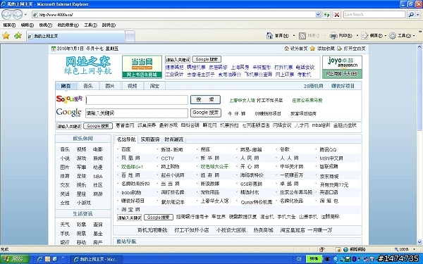
Task: Click the RSS feeds icon
Action: coord(302,36)
